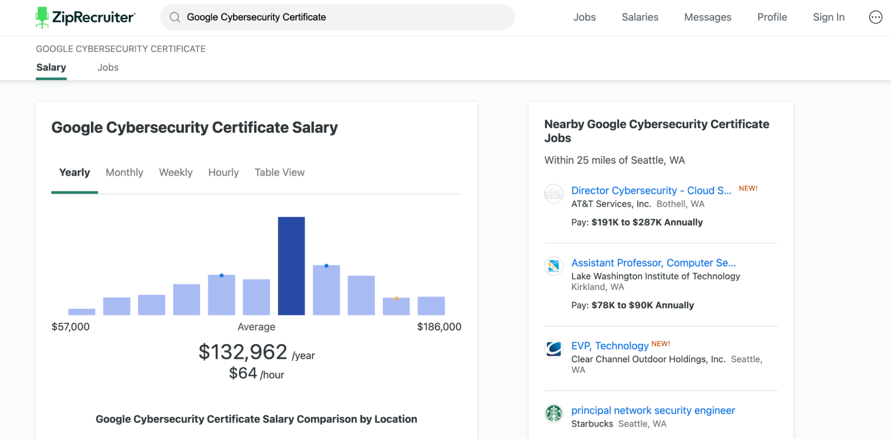891x439 pixels.
Task: Click Within 25 miles of Seattle, WA
Action: coord(615,160)
